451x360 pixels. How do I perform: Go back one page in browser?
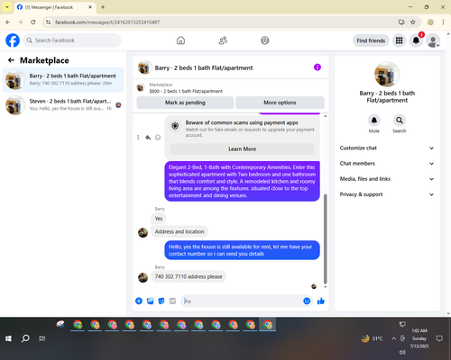(x=8, y=22)
